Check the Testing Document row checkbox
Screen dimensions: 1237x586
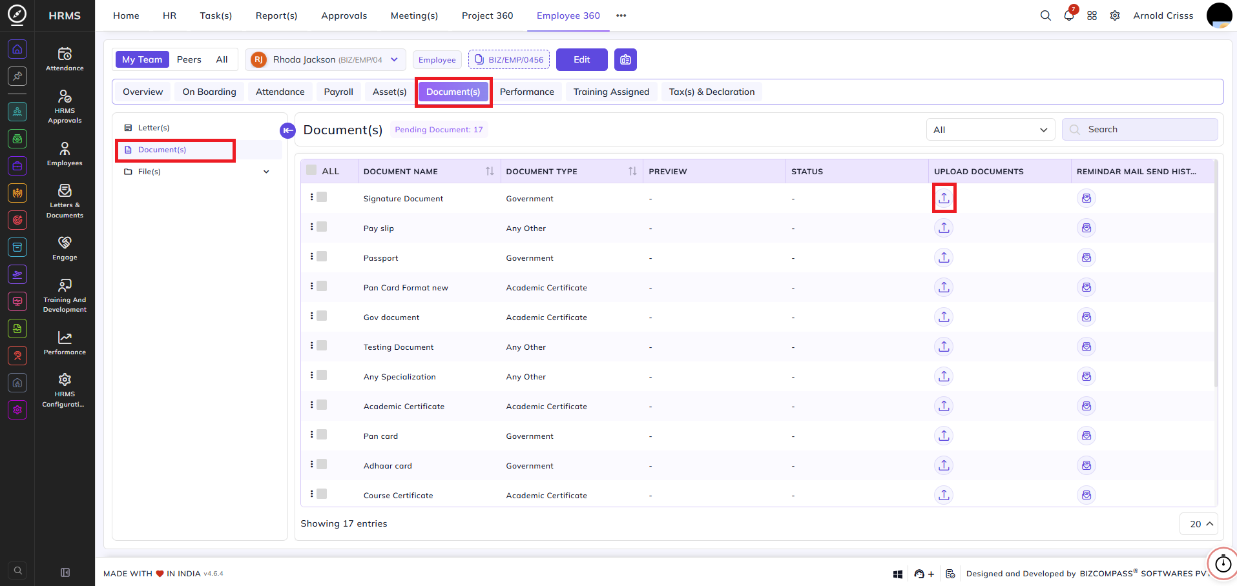(x=322, y=345)
